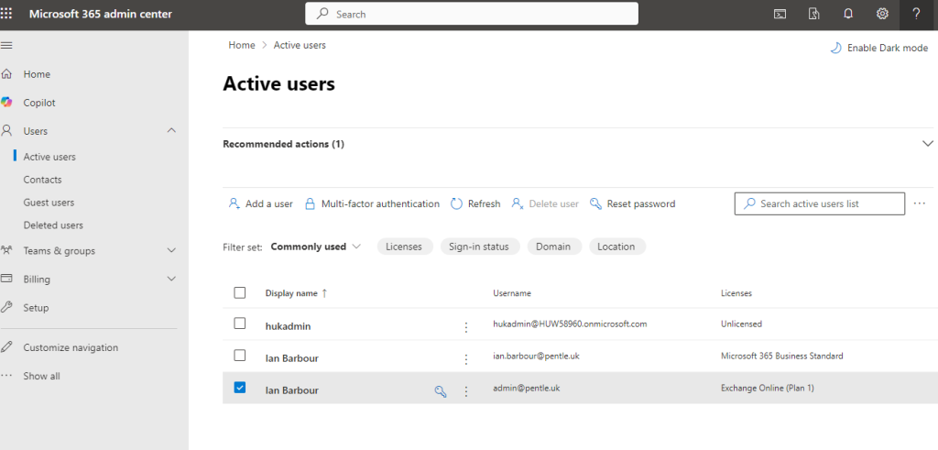Click the Enable Dark mode moon icon

(x=835, y=48)
